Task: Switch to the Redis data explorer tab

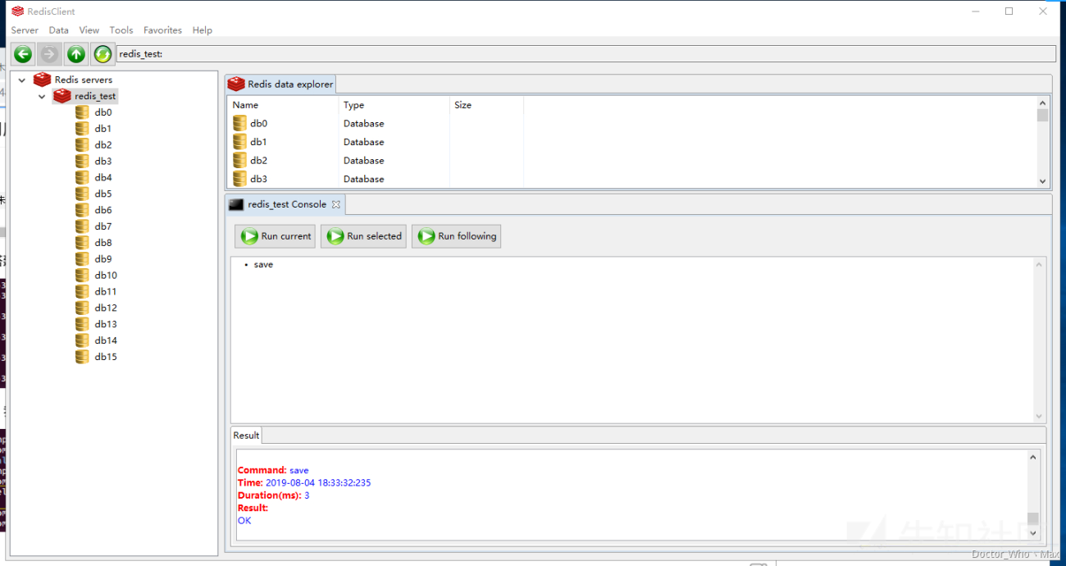Action: coord(280,84)
